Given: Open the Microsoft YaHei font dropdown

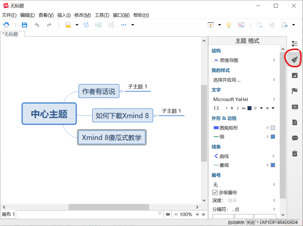Looking at the screenshot, I should click(244, 99).
